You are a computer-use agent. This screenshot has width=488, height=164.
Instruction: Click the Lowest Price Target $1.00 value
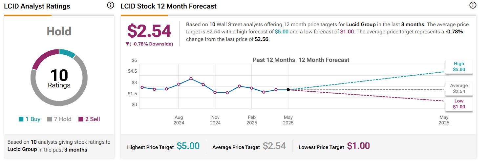pyautogui.click(x=358, y=146)
